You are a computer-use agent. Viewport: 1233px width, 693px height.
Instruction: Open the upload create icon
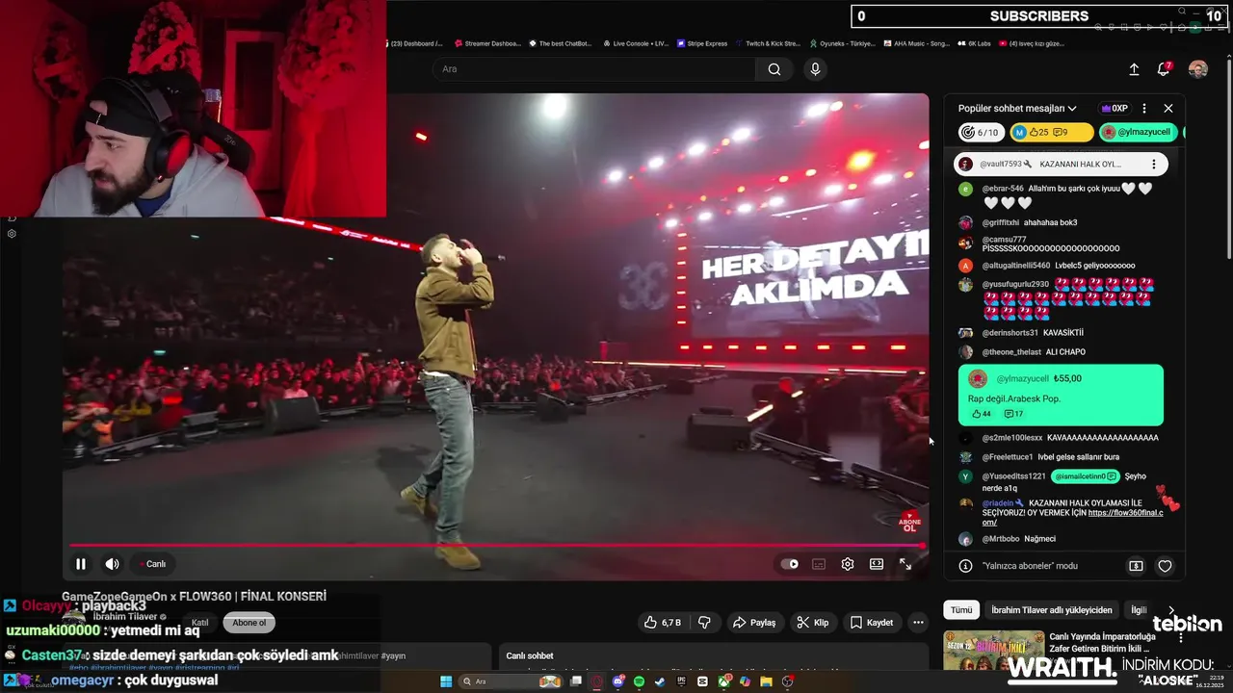click(x=1134, y=69)
